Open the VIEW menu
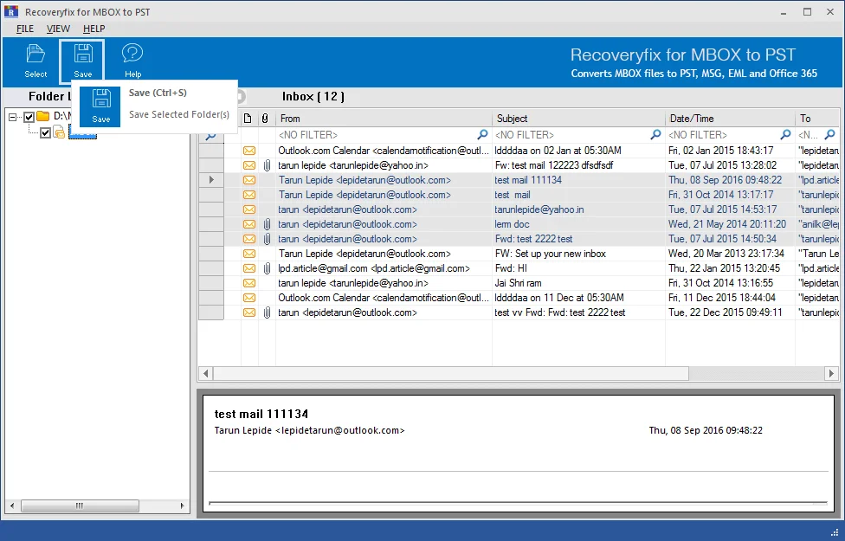Screen dimensions: 845x541 click(x=58, y=29)
